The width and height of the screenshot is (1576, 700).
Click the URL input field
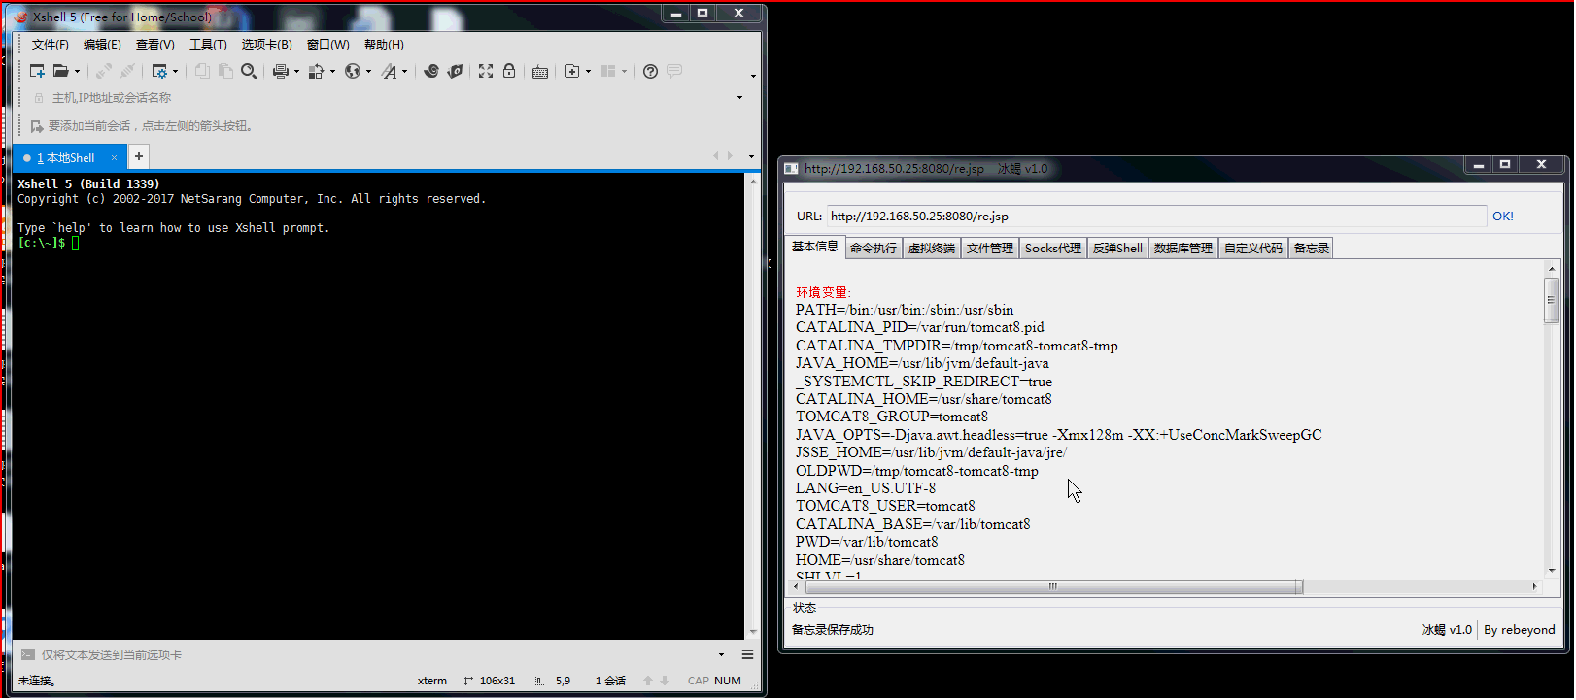[x=1154, y=217]
